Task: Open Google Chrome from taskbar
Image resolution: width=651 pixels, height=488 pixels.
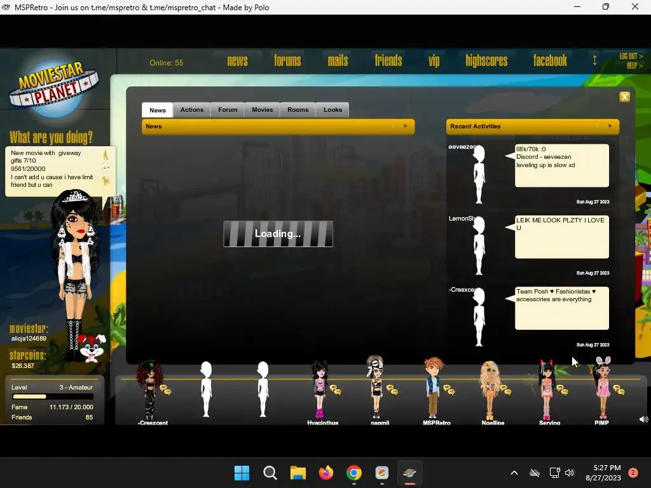Action: [x=353, y=473]
